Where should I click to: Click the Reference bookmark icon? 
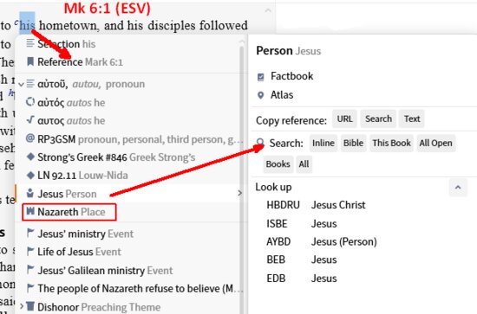point(30,61)
